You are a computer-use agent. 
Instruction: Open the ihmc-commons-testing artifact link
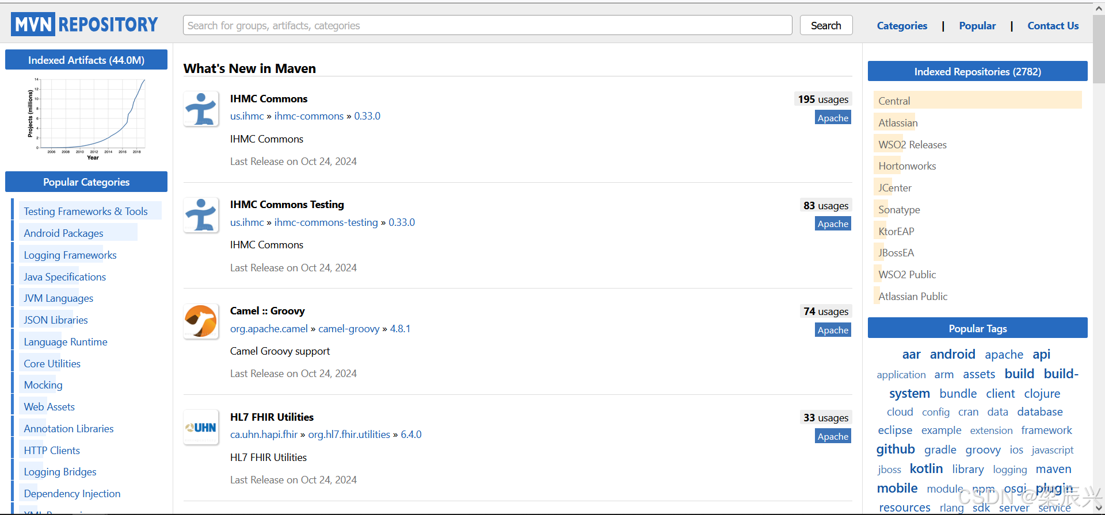click(x=326, y=222)
